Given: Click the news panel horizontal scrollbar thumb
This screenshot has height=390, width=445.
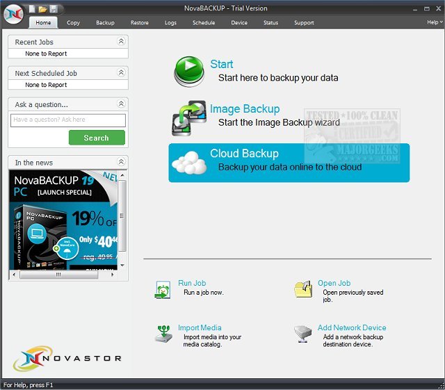Looking at the screenshot, I should 59,275.
